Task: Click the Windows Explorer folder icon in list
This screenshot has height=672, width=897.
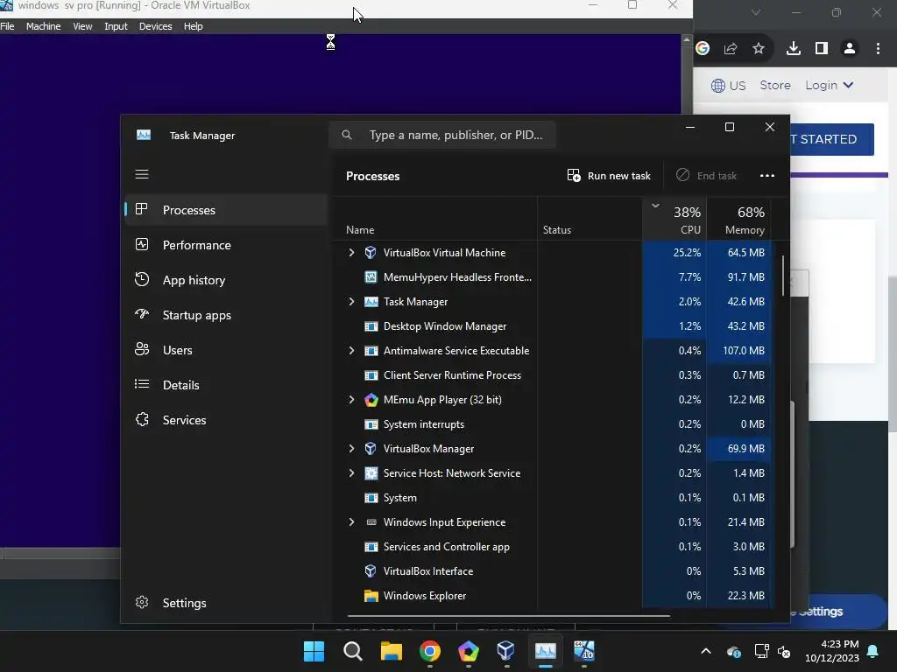Action: click(x=371, y=595)
